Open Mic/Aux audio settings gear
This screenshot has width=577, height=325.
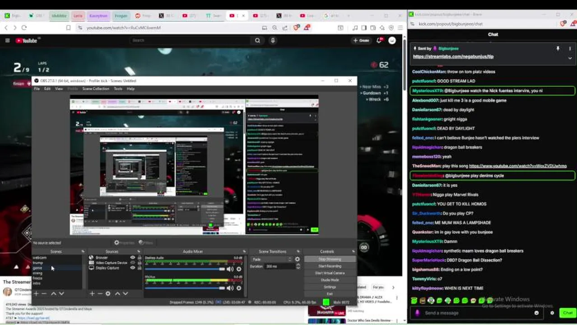tap(239, 288)
